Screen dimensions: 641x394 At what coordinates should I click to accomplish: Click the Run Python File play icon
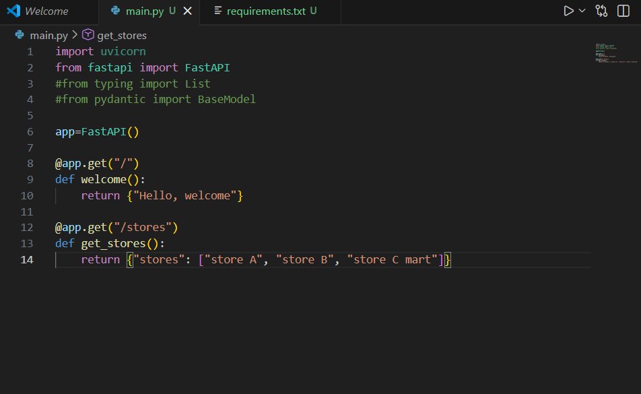tap(568, 11)
